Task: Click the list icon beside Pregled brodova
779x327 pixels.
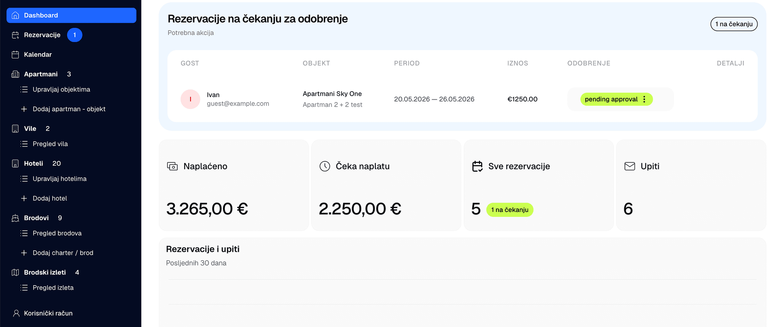Action: pos(24,233)
